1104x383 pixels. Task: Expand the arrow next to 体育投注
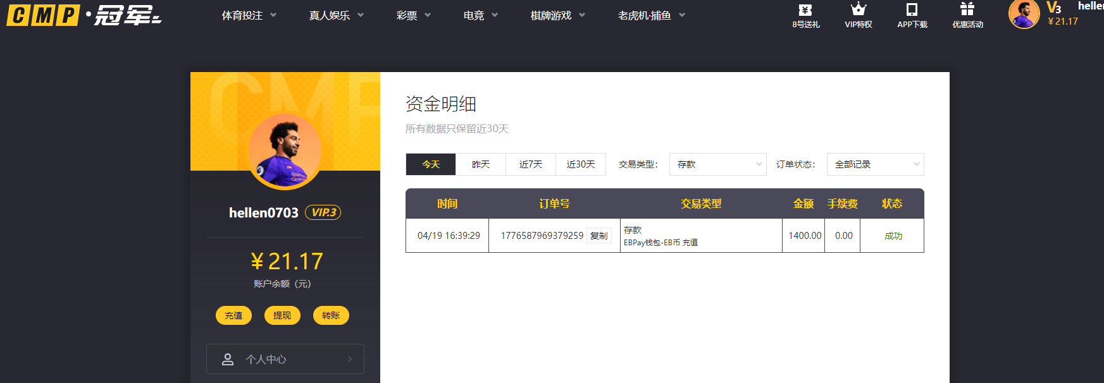[x=273, y=15]
